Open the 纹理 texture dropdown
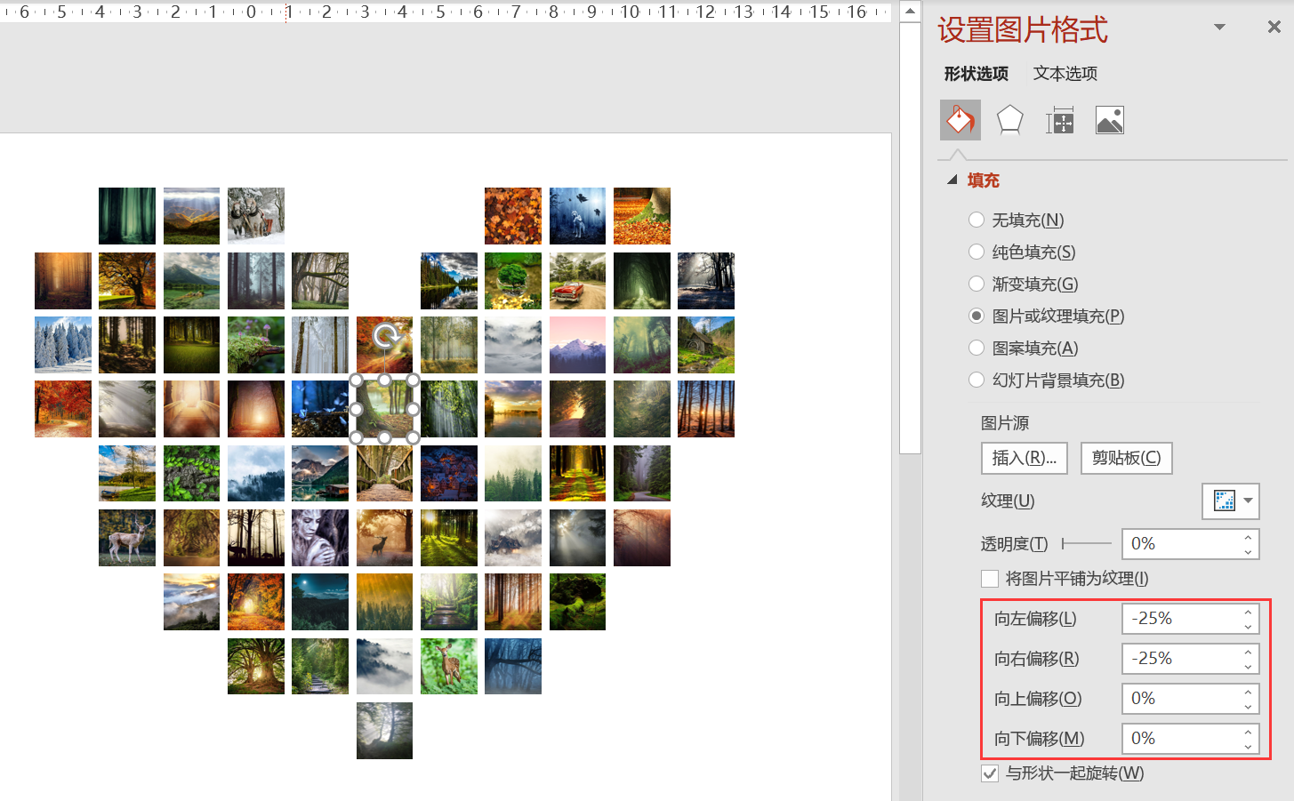This screenshot has height=801, width=1294. pyautogui.click(x=1231, y=501)
